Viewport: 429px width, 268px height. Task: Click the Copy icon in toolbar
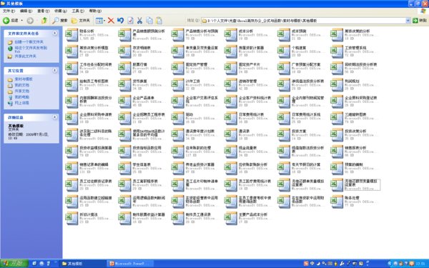[x=149, y=21]
